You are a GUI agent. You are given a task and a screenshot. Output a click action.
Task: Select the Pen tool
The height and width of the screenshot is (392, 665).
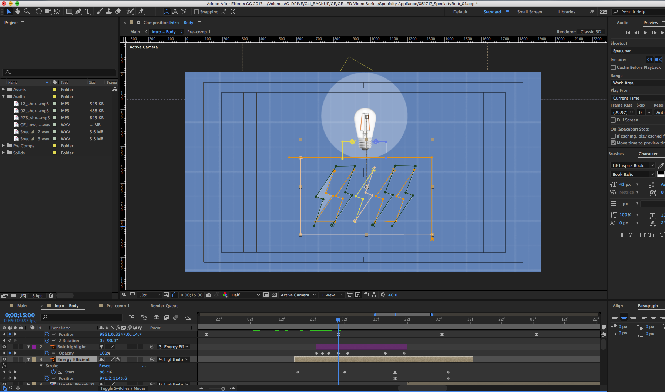pos(78,11)
